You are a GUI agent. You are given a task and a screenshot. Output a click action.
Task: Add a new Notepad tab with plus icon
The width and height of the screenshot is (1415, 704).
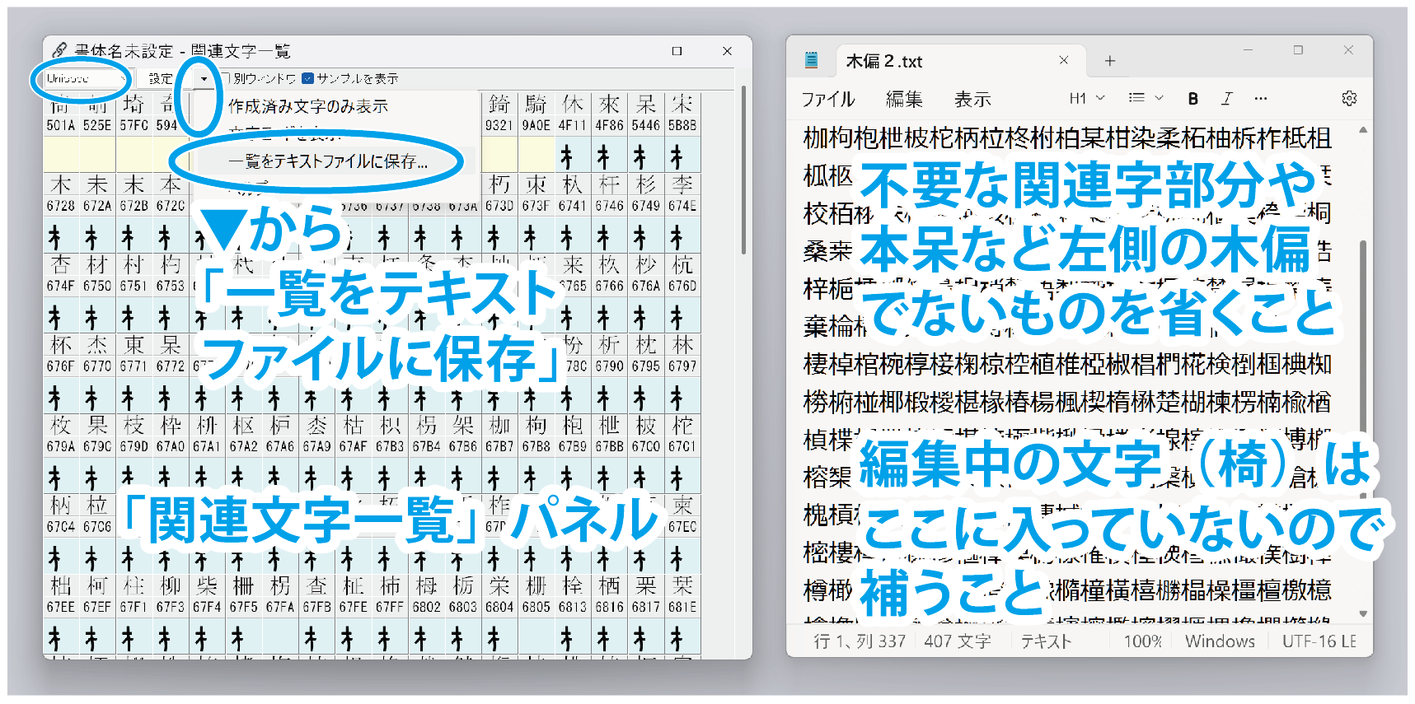pyautogui.click(x=1109, y=61)
